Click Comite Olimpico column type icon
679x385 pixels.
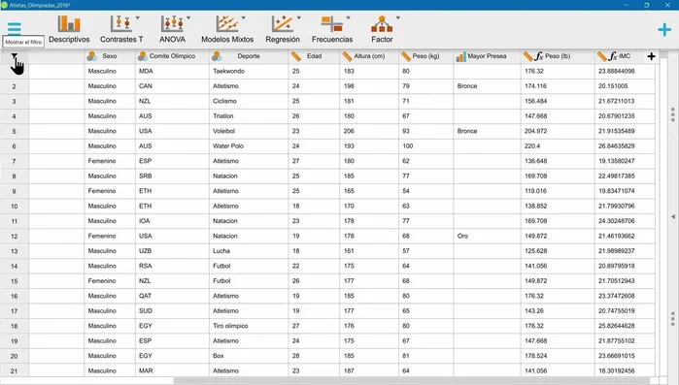tap(143, 56)
